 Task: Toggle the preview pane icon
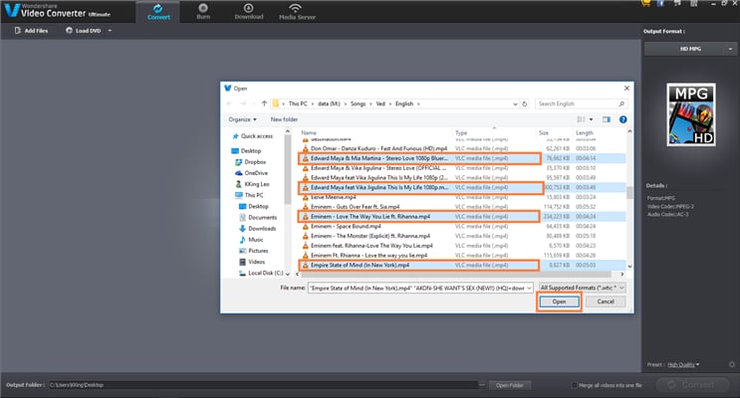[x=607, y=119]
